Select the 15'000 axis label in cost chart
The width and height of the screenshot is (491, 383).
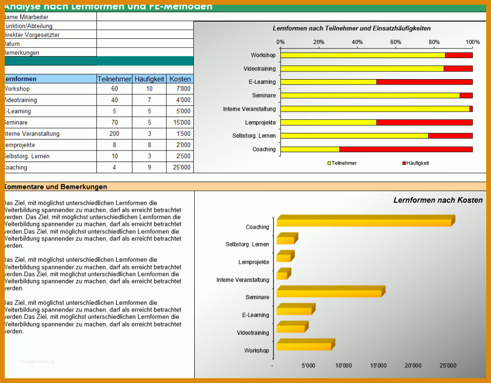[x=378, y=365]
